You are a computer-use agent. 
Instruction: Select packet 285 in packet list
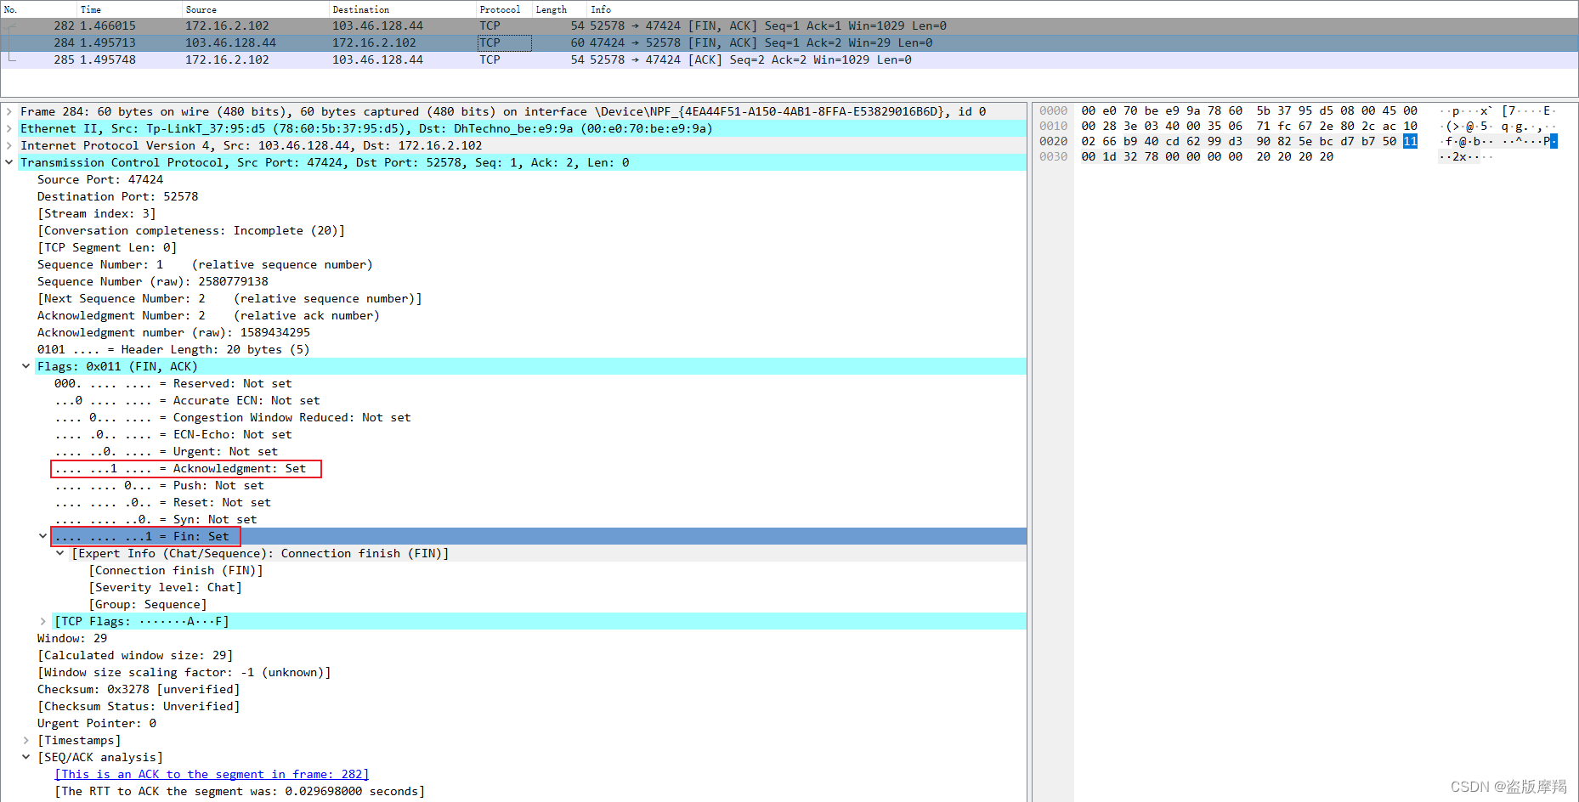pyautogui.click(x=789, y=60)
